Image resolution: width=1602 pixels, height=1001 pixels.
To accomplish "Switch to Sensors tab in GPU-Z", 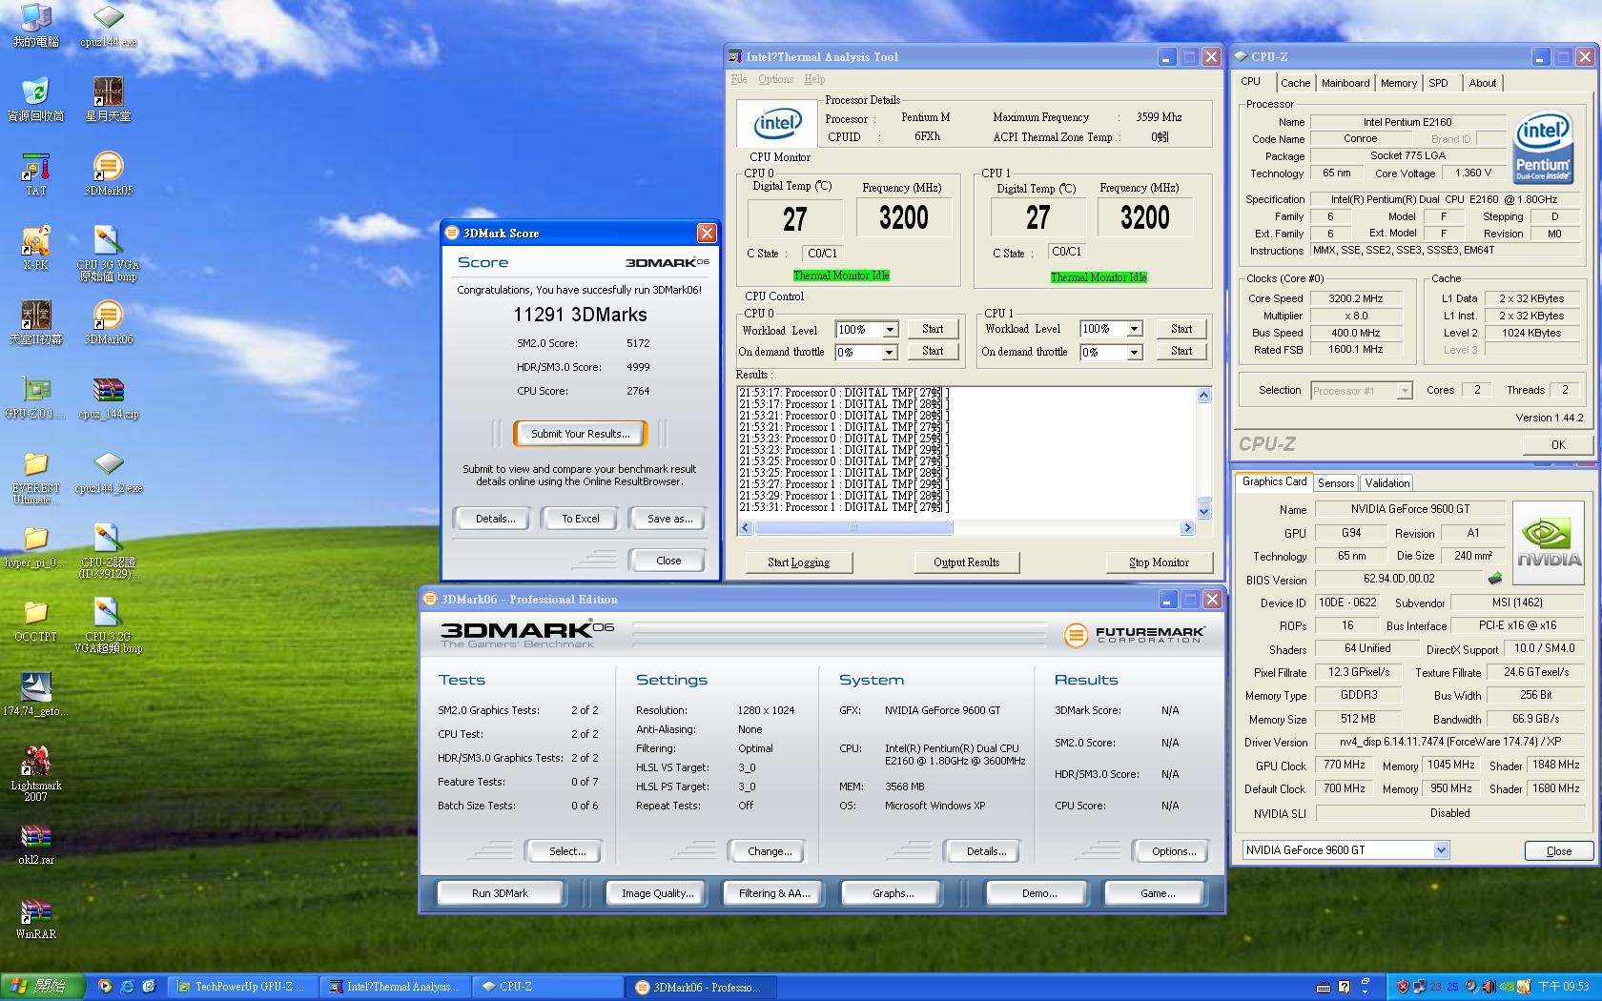I will pyautogui.click(x=1336, y=483).
